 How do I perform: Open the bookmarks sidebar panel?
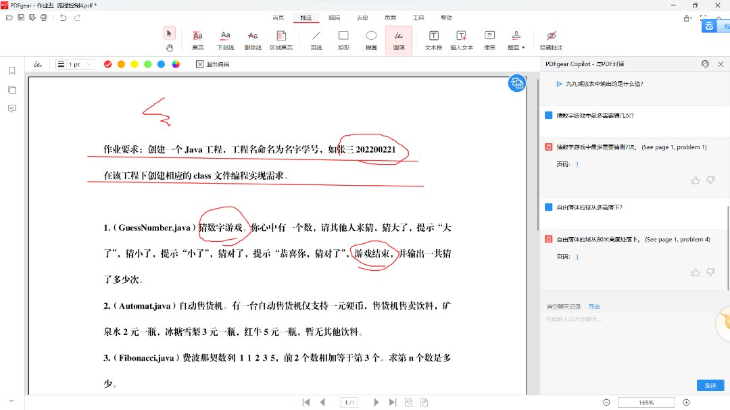pos(12,71)
